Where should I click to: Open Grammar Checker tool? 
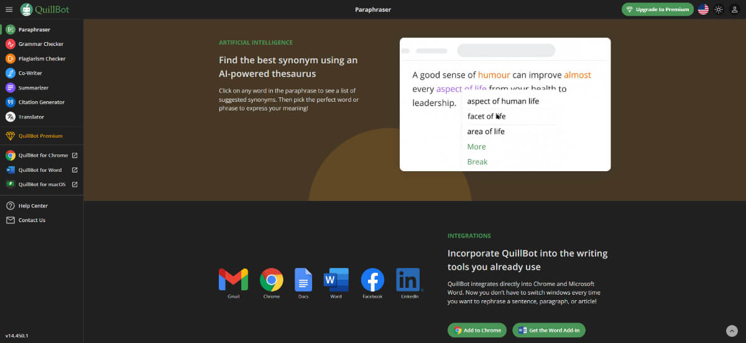pyautogui.click(x=42, y=44)
